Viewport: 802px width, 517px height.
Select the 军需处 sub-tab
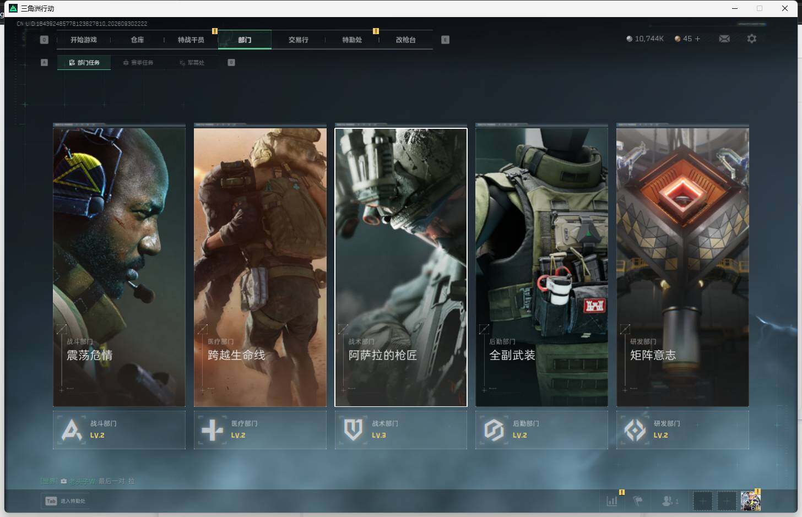tap(192, 63)
